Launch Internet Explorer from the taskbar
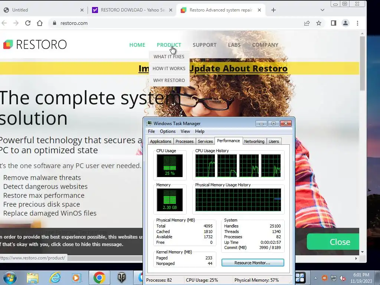This screenshot has width=380, height=285. click(55, 278)
